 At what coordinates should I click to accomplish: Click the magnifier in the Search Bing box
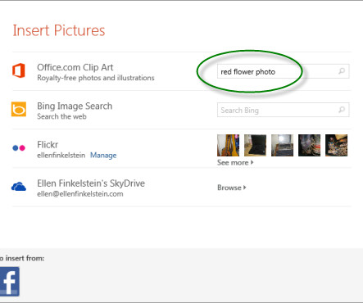point(342,110)
